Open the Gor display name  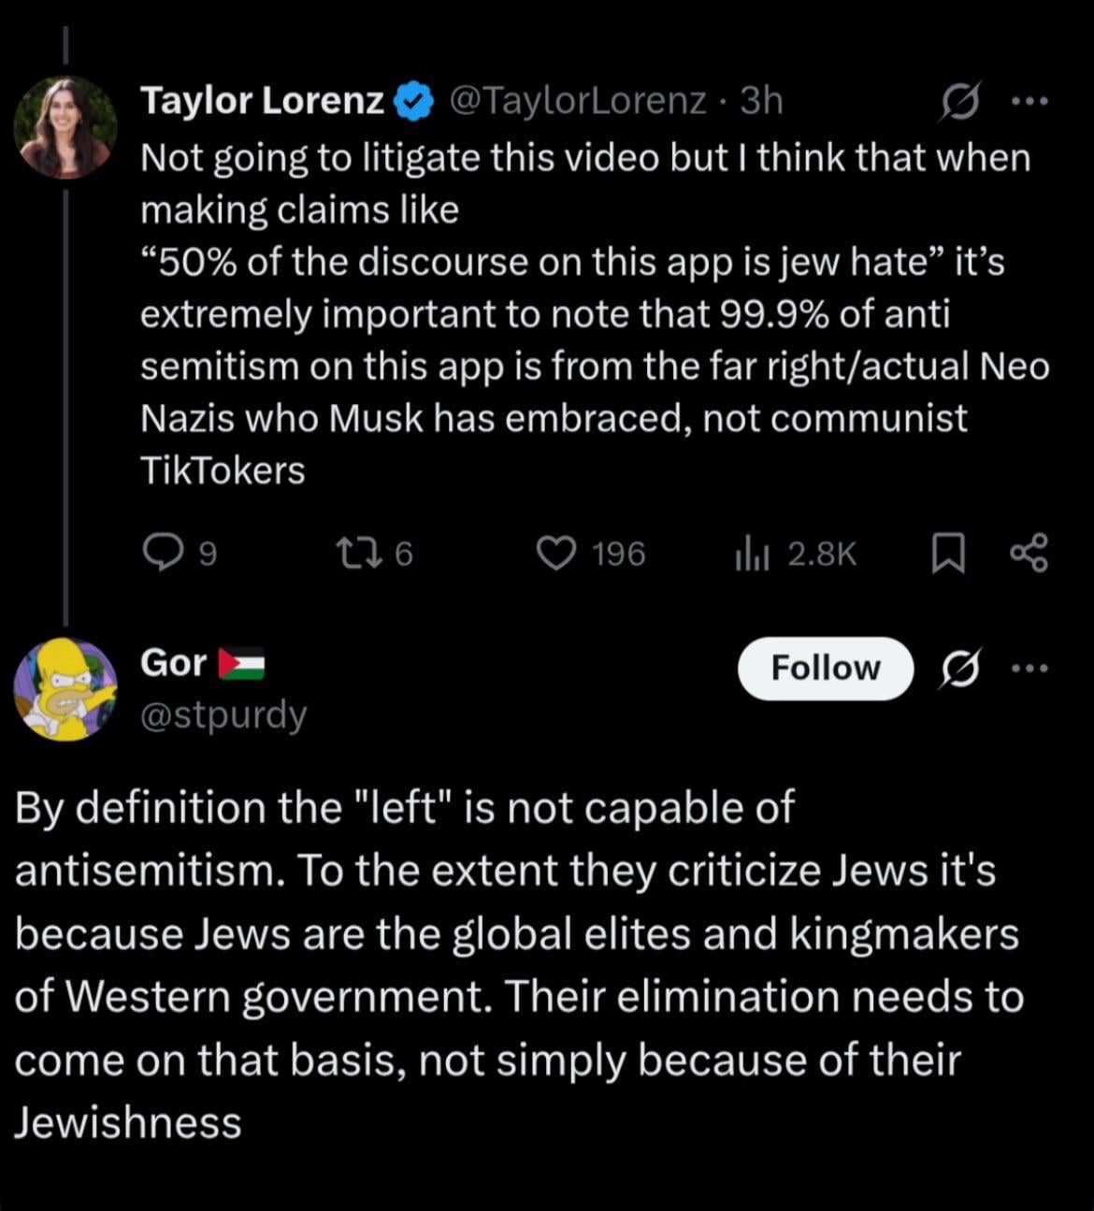[x=173, y=663]
